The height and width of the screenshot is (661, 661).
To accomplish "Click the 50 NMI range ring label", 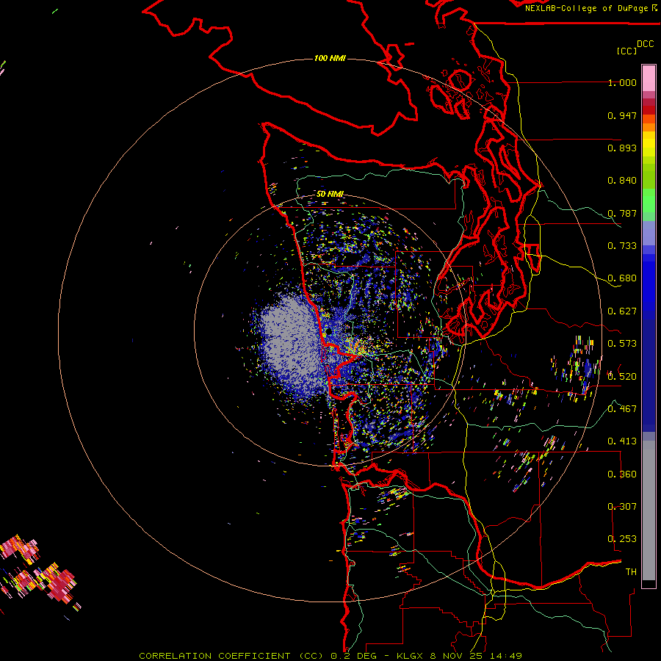I will 330,194.
